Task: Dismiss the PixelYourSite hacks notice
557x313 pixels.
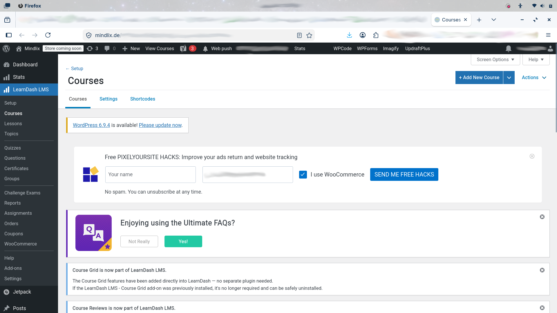Action: (532, 156)
